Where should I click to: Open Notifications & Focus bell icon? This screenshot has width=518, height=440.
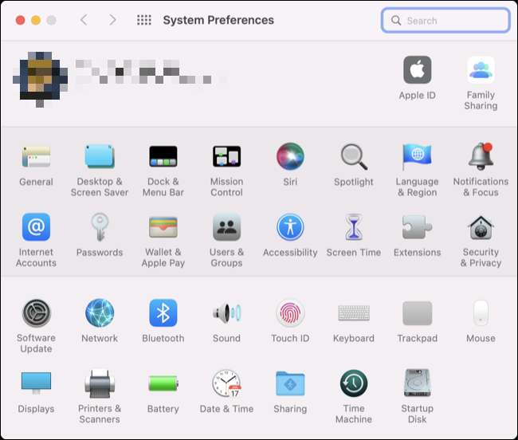pos(481,157)
